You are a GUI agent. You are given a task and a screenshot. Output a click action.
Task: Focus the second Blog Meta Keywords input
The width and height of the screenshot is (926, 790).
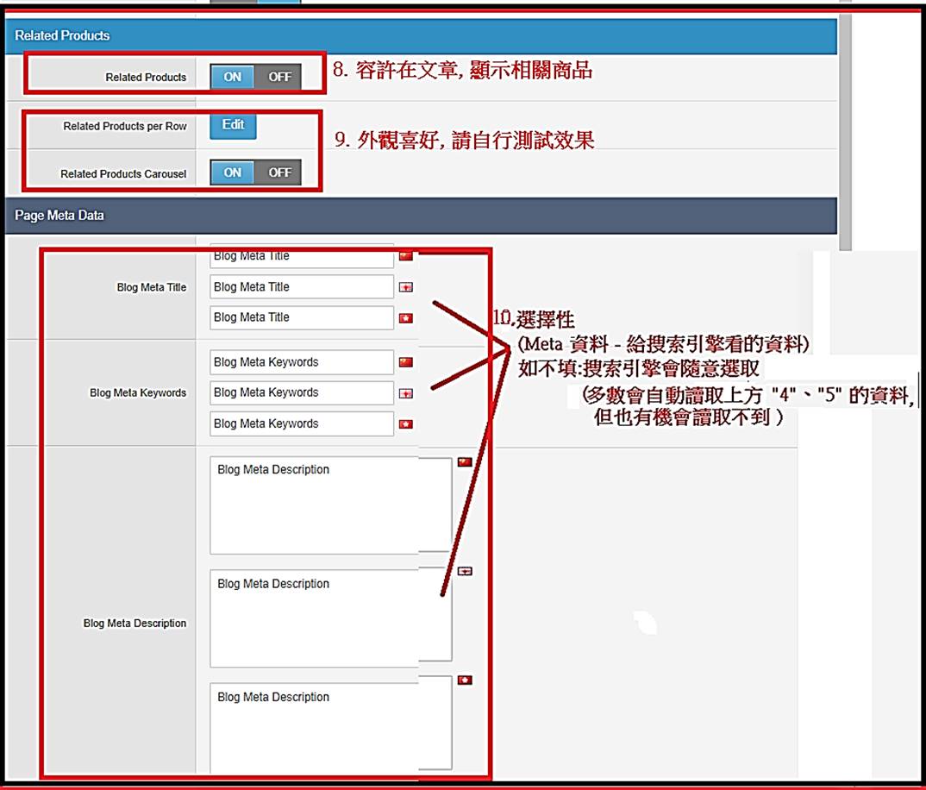(x=301, y=393)
